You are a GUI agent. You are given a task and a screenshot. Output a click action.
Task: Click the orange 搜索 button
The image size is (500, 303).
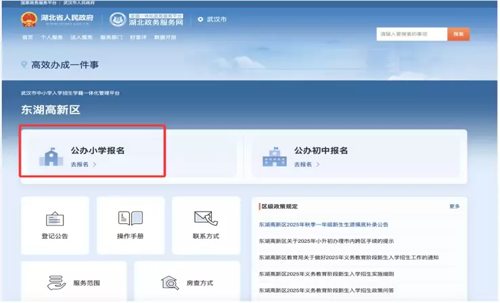click(x=458, y=34)
